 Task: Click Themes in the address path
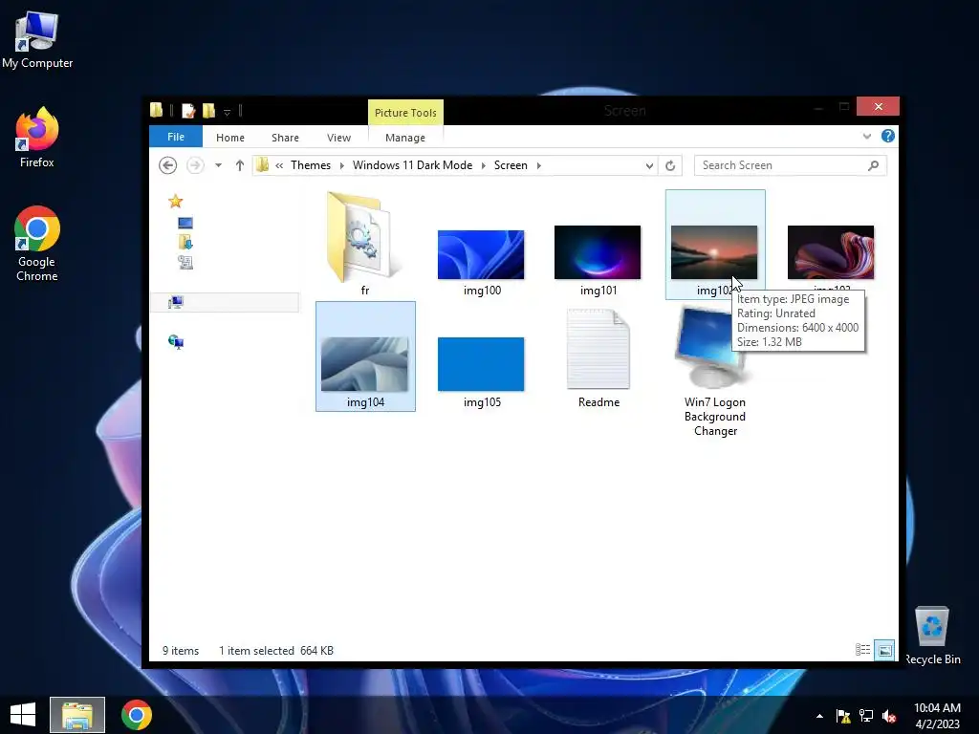311,165
